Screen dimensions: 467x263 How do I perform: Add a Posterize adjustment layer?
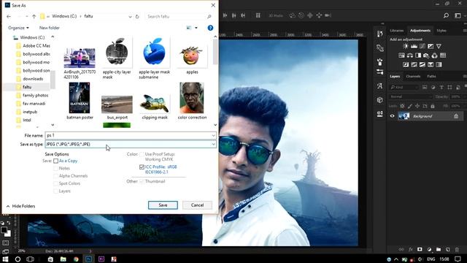(414, 64)
